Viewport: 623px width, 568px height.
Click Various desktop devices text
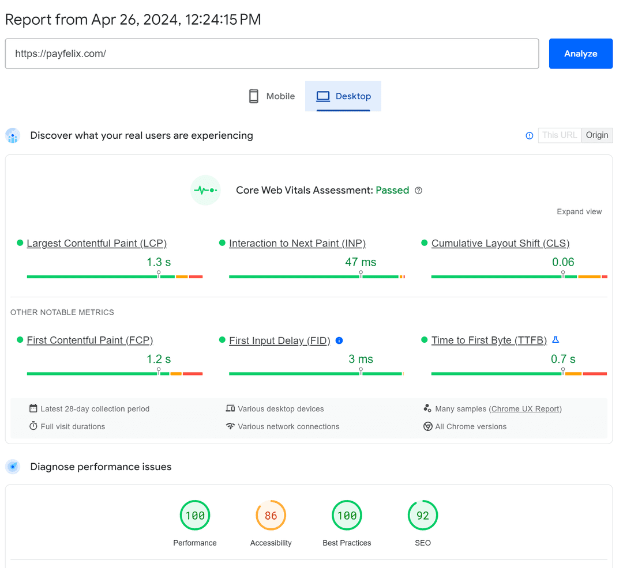point(281,408)
